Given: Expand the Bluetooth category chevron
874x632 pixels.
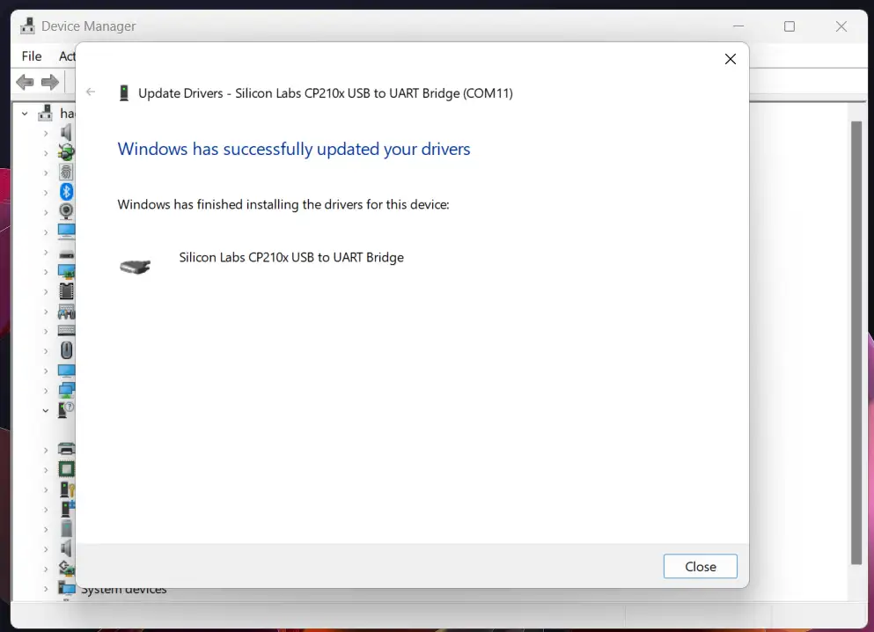Looking at the screenshot, I should (x=47, y=192).
